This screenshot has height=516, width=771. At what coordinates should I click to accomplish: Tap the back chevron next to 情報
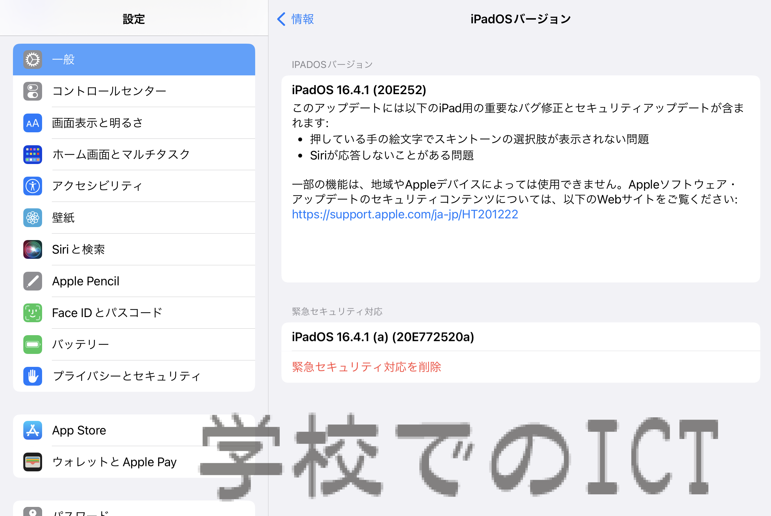(281, 19)
